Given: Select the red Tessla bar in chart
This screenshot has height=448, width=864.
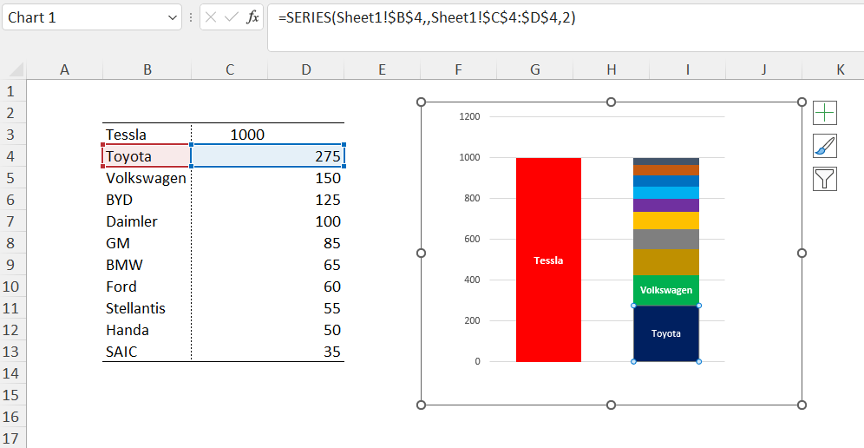Looking at the screenshot, I should coord(548,260).
